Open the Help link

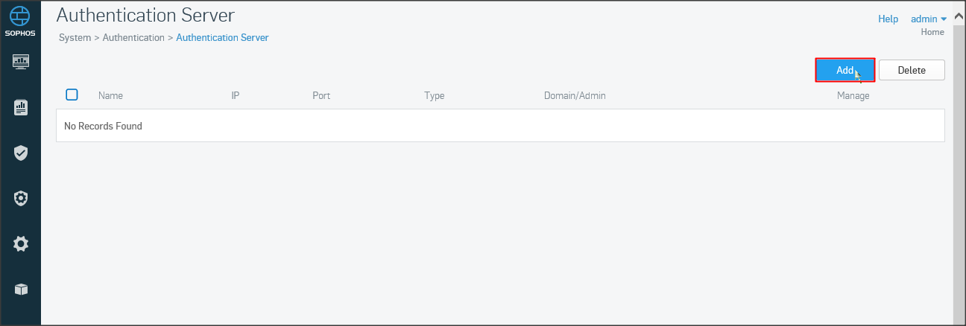pyautogui.click(x=888, y=19)
